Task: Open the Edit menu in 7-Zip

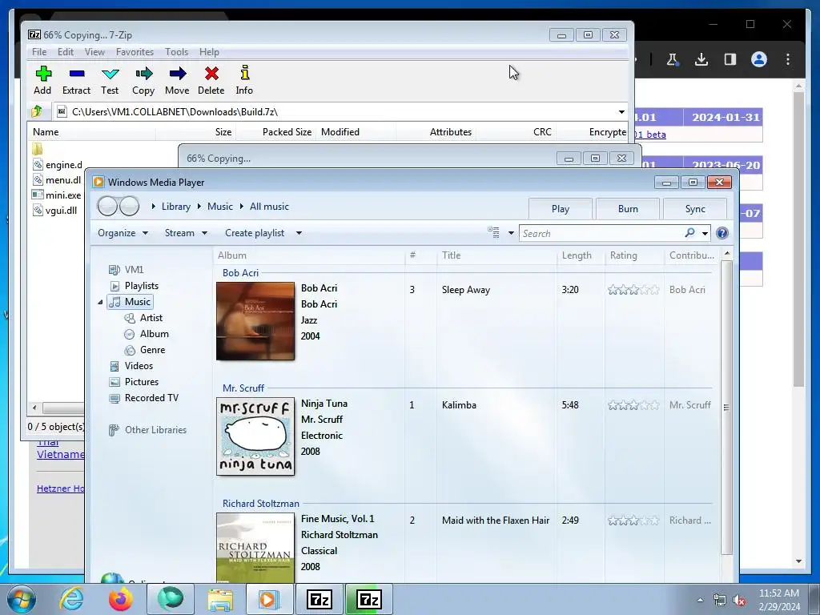Action: (66, 52)
